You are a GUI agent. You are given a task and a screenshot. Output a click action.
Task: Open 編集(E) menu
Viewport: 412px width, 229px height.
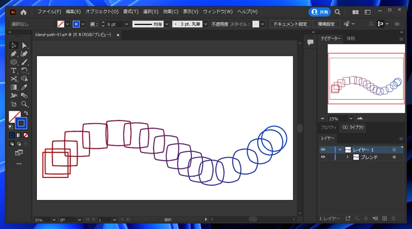coord(73,12)
